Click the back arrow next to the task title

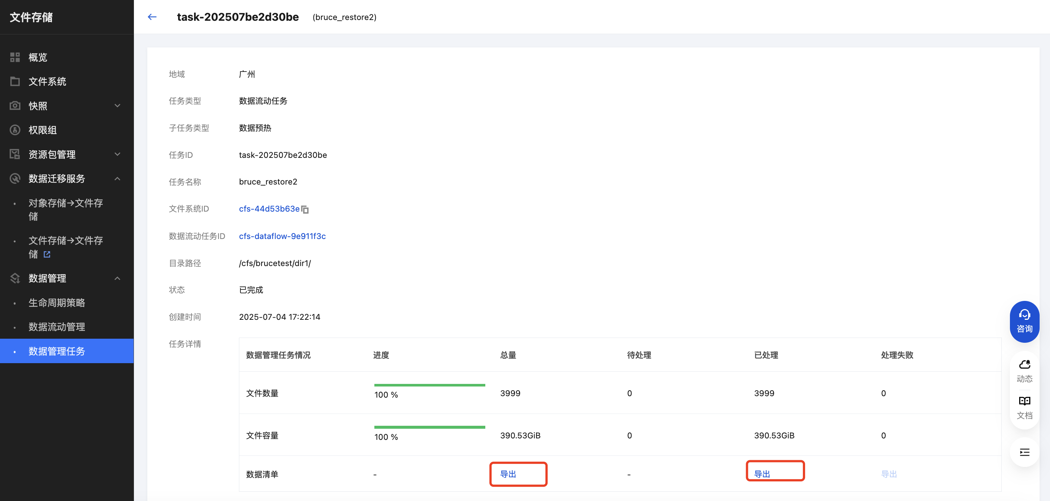pyautogui.click(x=152, y=17)
